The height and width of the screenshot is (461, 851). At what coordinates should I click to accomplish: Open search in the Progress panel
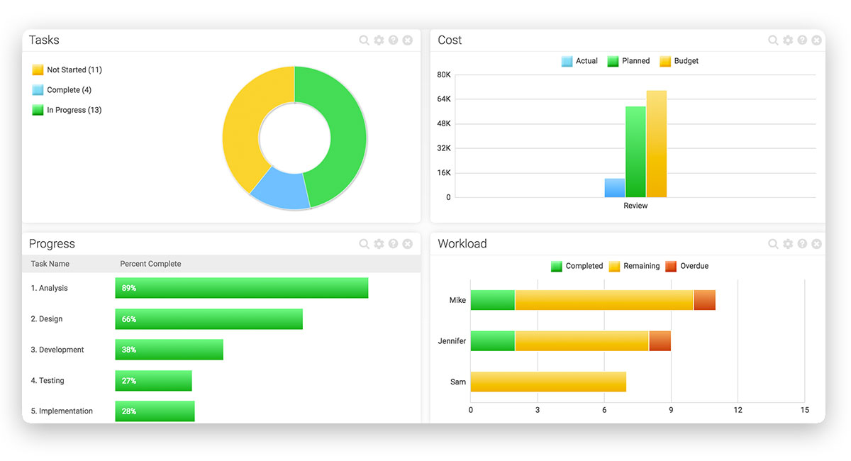pos(365,243)
